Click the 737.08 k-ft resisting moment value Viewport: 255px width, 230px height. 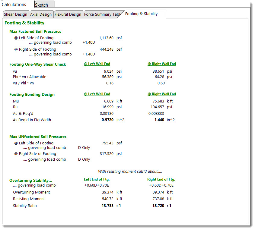click(158, 199)
